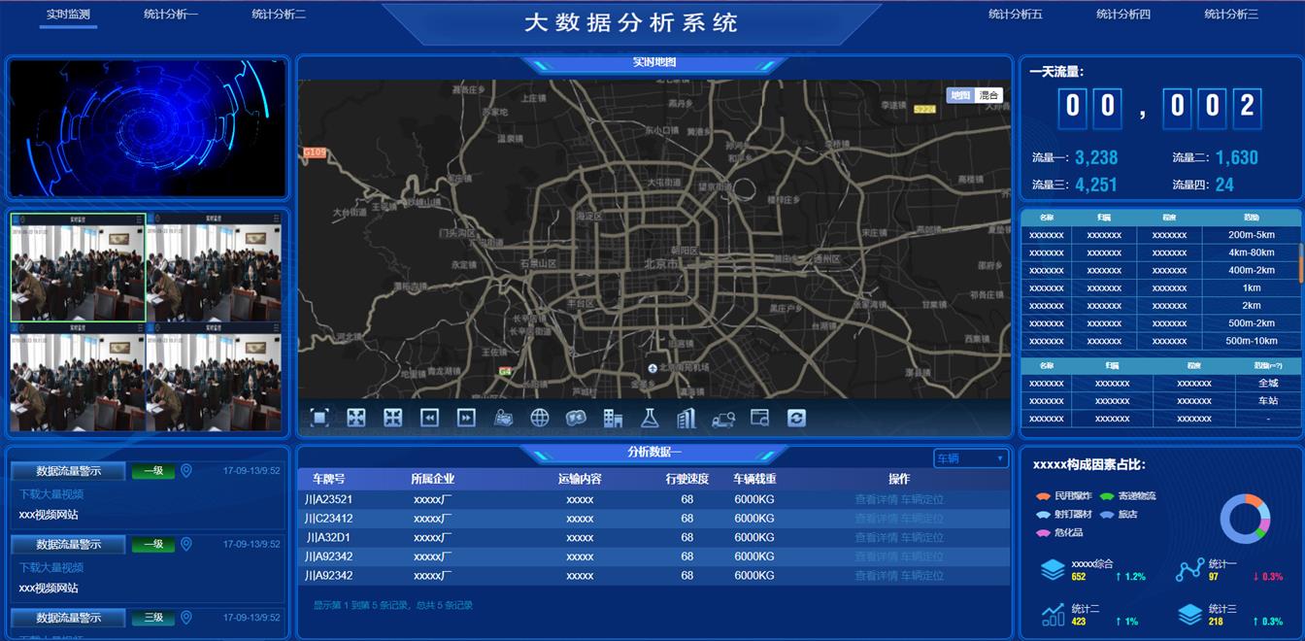The height and width of the screenshot is (641, 1305).
Task: Click the small building icon in map toolbar
Action: point(613,418)
